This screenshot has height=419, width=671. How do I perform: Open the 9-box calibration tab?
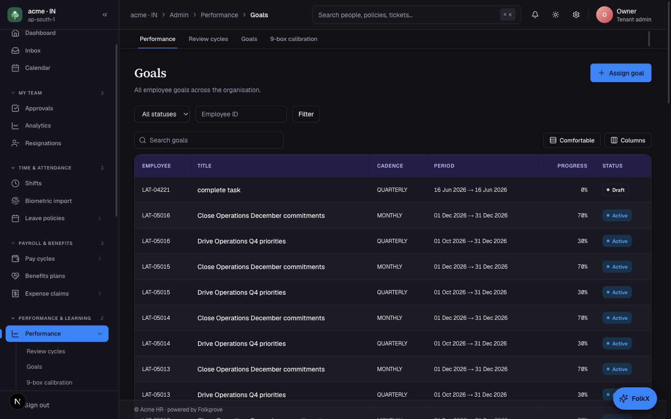[x=294, y=39]
